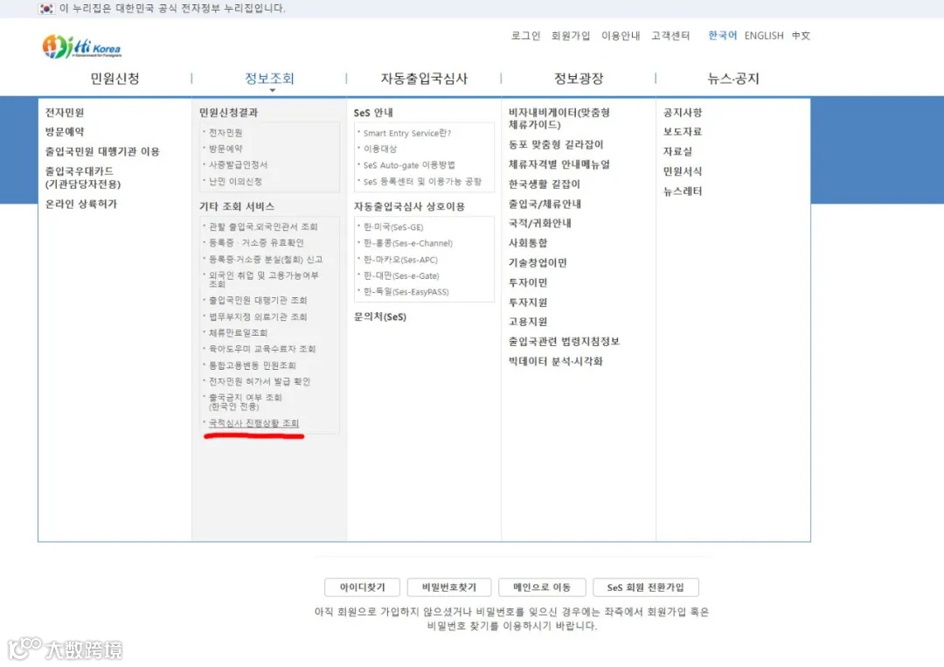Click the 로그인 link

[524, 36]
